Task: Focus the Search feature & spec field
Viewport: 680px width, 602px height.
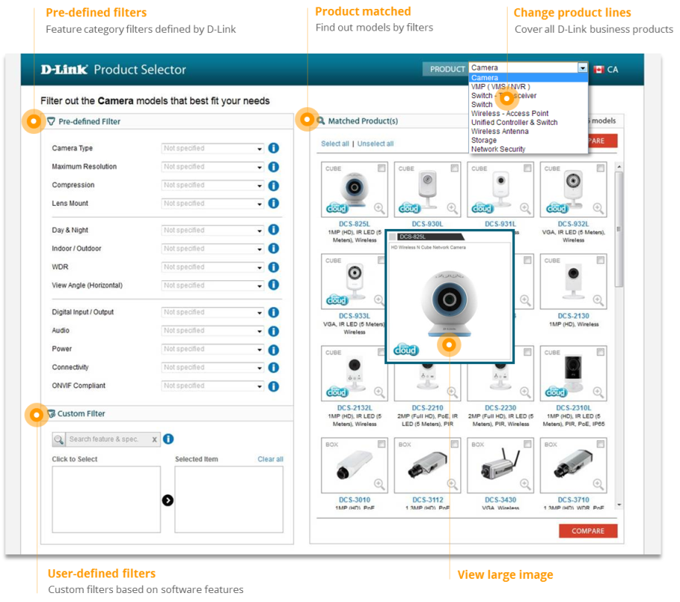Action: coord(108,439)
